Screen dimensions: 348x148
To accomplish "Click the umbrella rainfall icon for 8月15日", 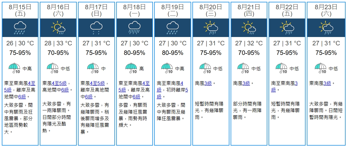I will tap(14, 68).
